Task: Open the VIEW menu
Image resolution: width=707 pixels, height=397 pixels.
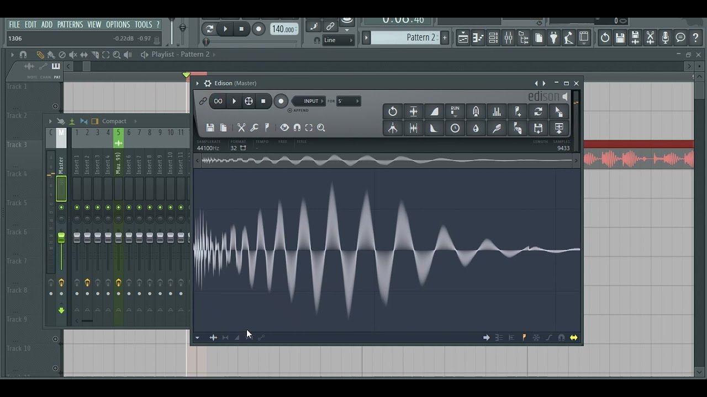Action: [94, 24]
